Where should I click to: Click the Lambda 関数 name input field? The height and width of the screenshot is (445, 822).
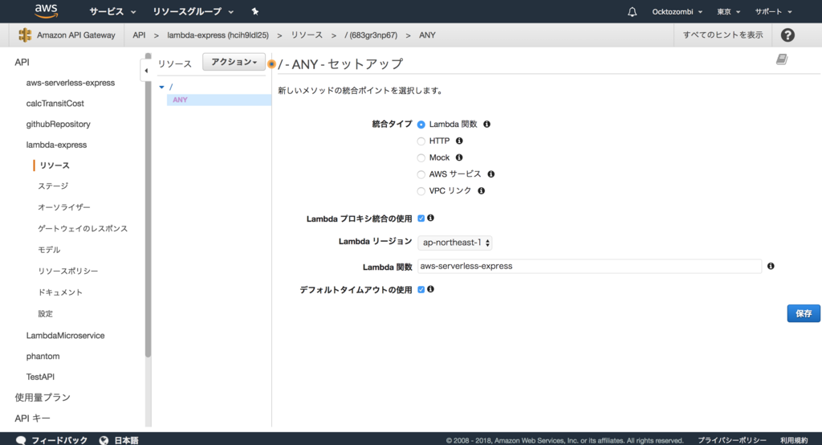[x=589, y=266]
